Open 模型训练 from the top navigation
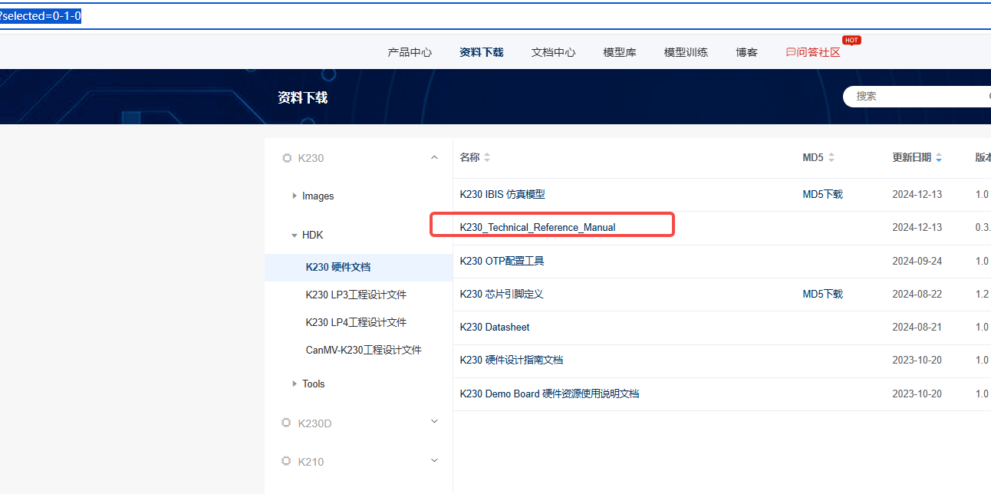Screen dimensions: 991x494 pyautogui.click(x=686, y=52)
